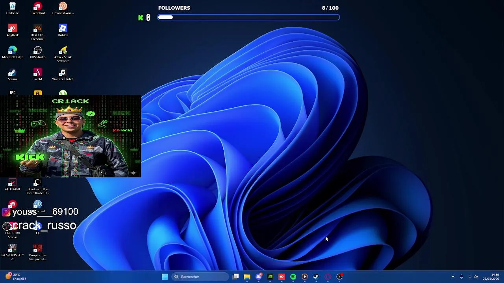The height and width of the screenshot is (283, 504).
Task: Open the Attack Shark Software shortcut
Action: [63, 55]
